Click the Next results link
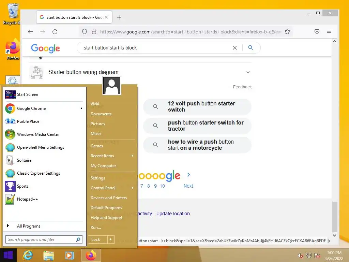 click(x=188, y=186)
